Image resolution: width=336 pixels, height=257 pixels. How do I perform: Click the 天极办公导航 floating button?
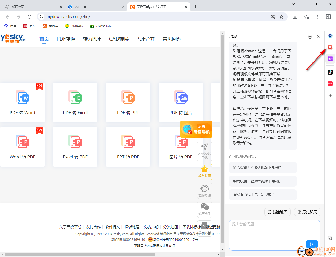click(x=204, y=151)
